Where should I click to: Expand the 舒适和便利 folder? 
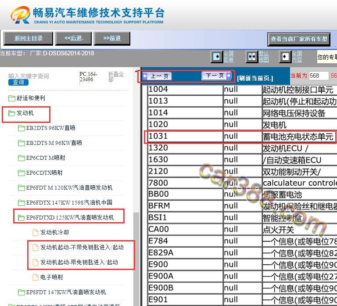[x=31, y=98]
